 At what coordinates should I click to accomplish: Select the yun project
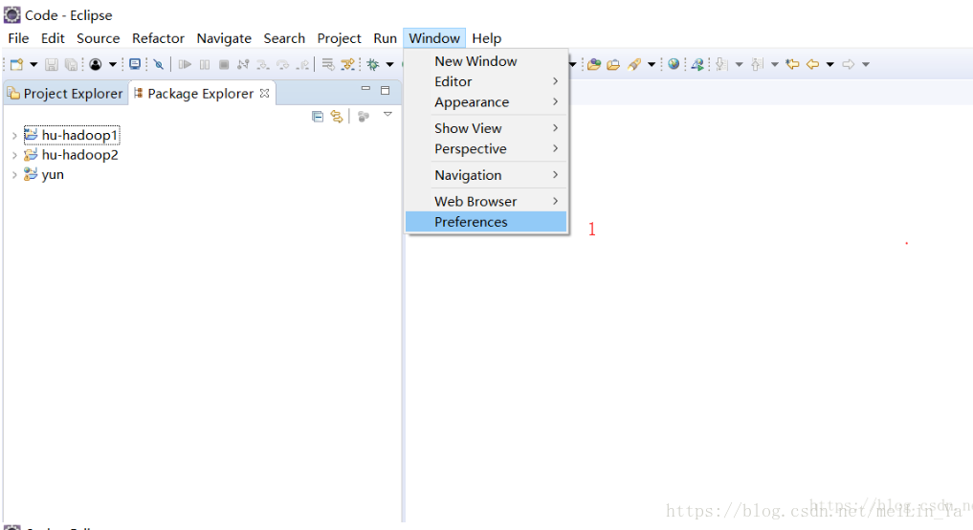(44, 175)
